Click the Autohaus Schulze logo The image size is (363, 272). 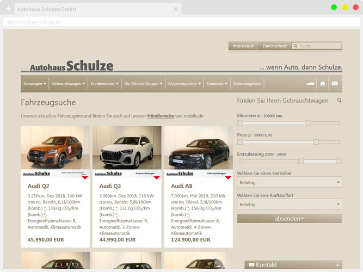(71, 67)
